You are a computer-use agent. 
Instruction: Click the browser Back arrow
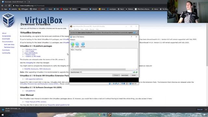2,6
